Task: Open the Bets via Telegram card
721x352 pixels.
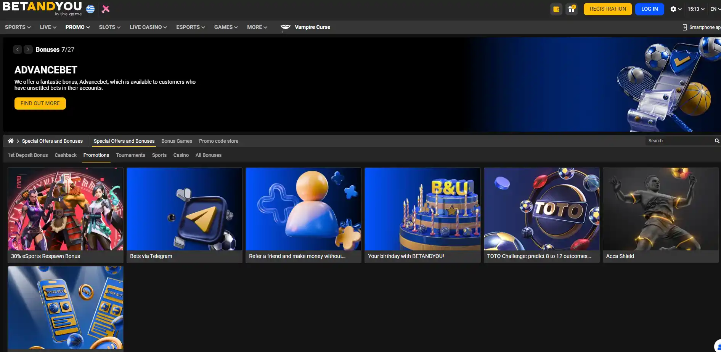Action: pyautogui.click(x=185, y=215)
